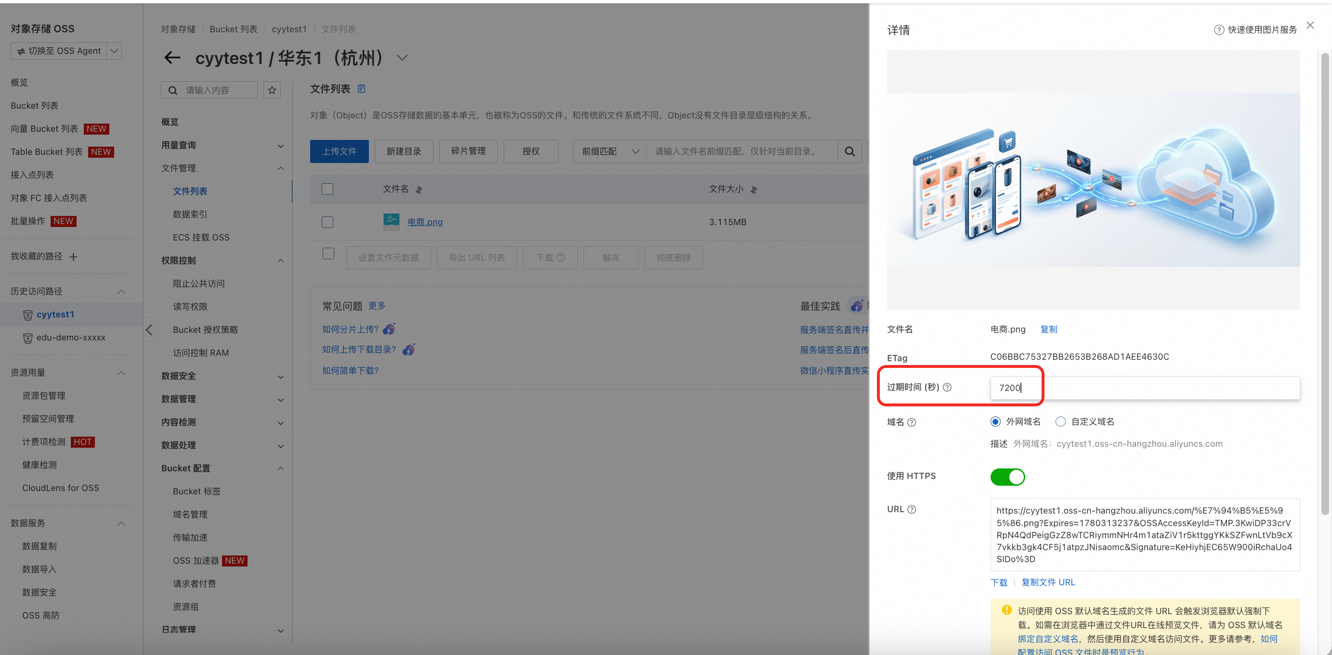Click the 详情 panel vertical scrollbar
1332x655 pixels.
(x=1325, y=284)
